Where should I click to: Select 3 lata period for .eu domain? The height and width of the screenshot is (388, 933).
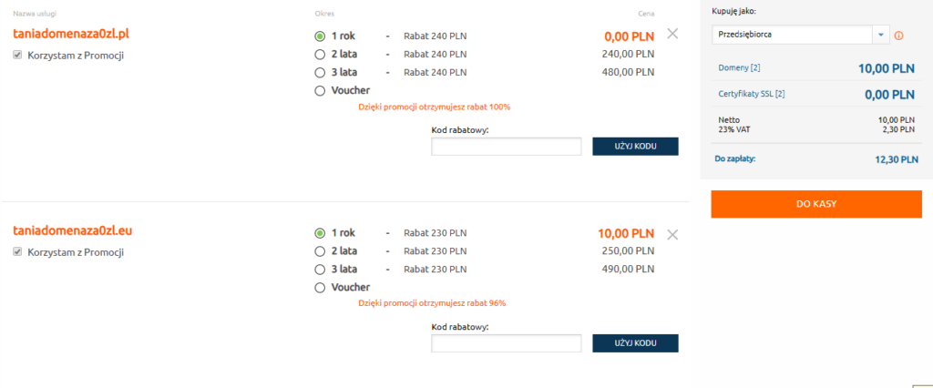pyautogui.click(x=320, y=270)
